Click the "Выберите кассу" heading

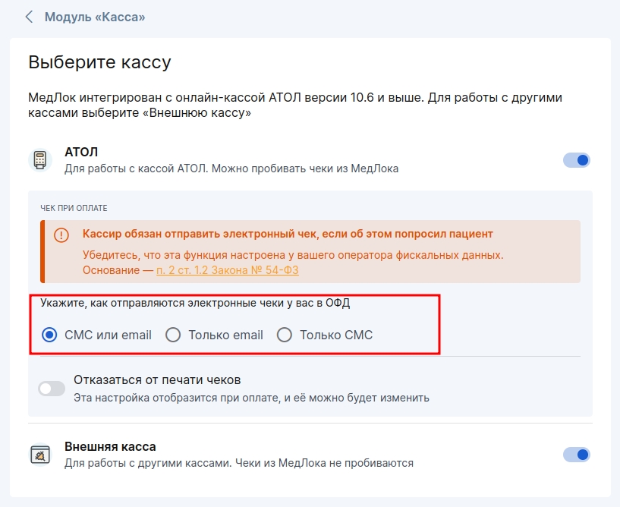(x=99, y=62)
